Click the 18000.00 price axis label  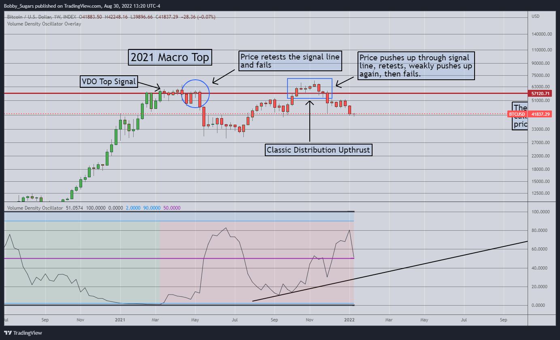pos(541,169)
